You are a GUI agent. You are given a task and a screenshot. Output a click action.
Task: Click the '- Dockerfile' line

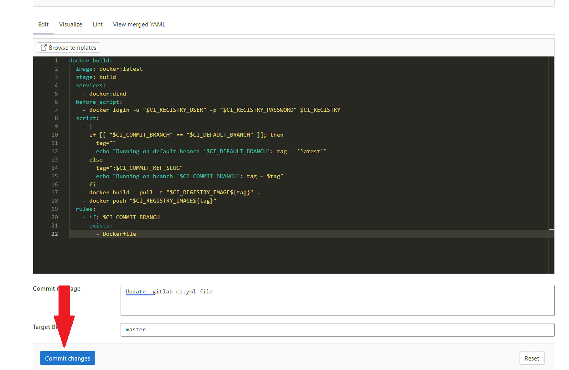click(116, 234)
